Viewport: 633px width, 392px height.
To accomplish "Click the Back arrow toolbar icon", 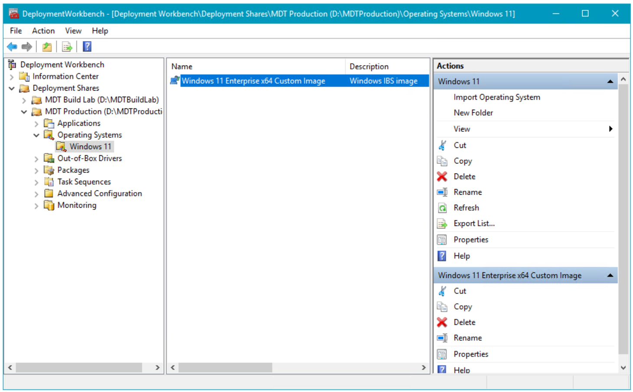I will [x=12, y=47].
